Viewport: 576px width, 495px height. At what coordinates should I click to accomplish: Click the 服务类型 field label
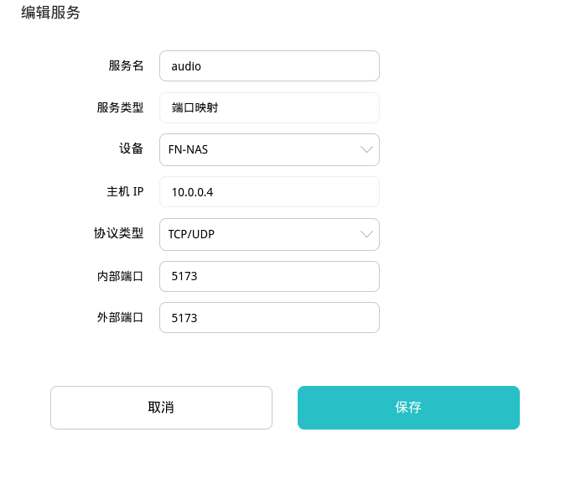coord(120,107)
